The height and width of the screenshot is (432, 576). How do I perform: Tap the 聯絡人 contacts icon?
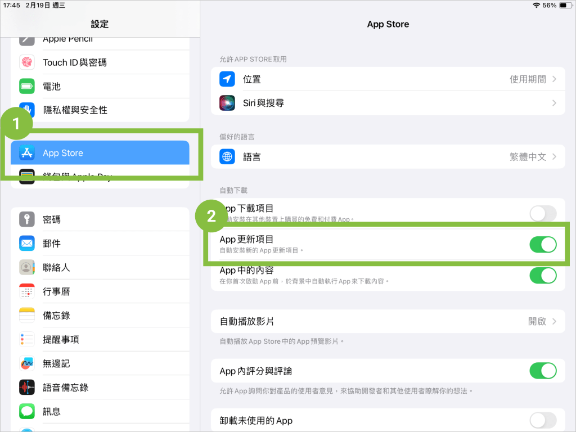pyautogui.click(x=27, y=268)
